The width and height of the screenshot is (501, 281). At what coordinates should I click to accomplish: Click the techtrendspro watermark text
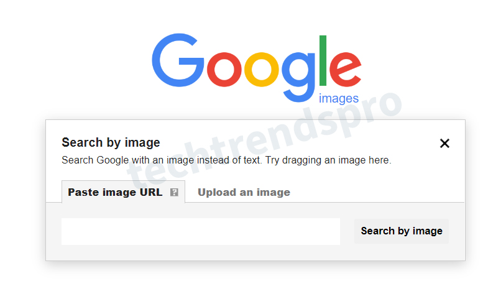[265, 140]
